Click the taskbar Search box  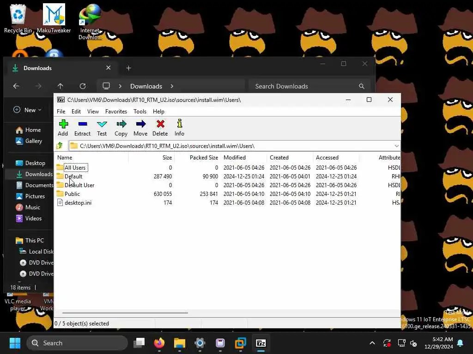77,343
